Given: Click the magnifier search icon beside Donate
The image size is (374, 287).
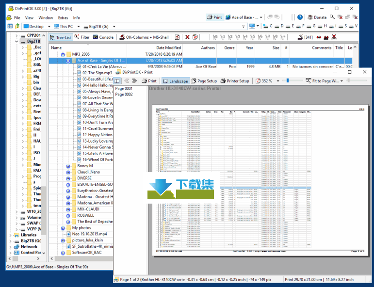Looking at the screenshot, I should click(332, 17).
